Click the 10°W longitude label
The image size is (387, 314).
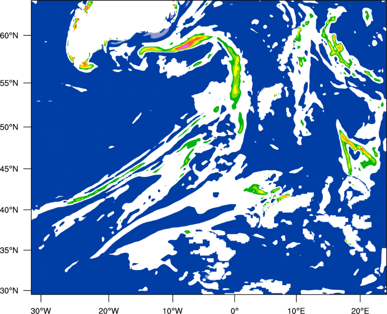point(172,311)
